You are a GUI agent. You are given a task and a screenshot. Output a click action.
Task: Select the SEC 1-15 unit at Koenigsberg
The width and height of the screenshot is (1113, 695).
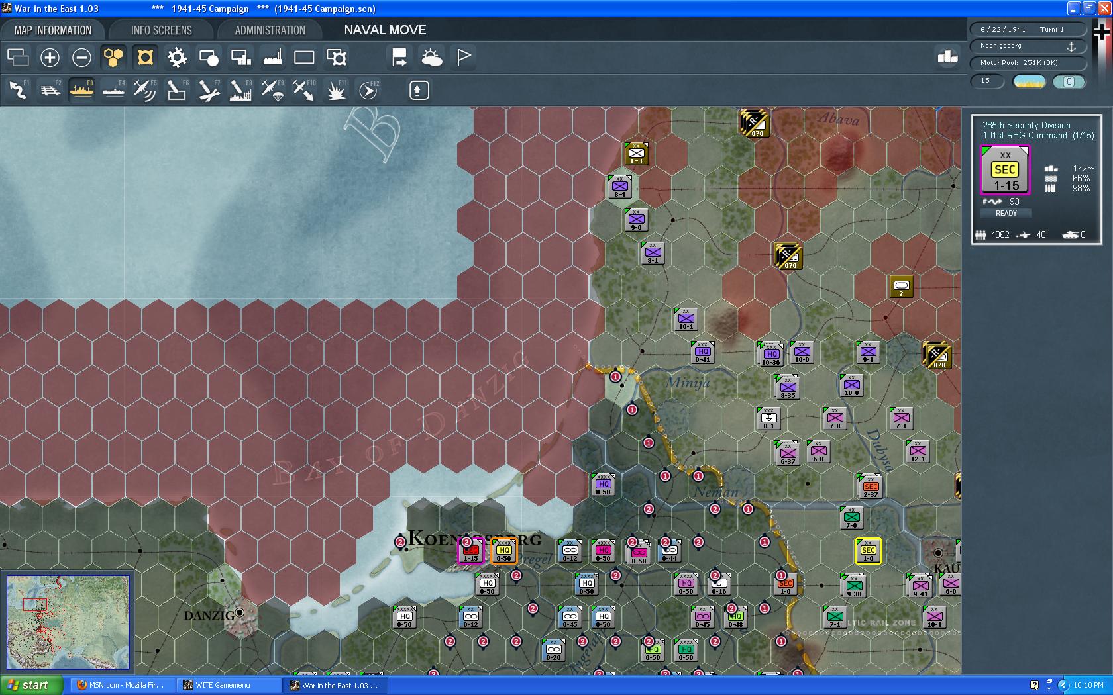[x=470, y=551]
